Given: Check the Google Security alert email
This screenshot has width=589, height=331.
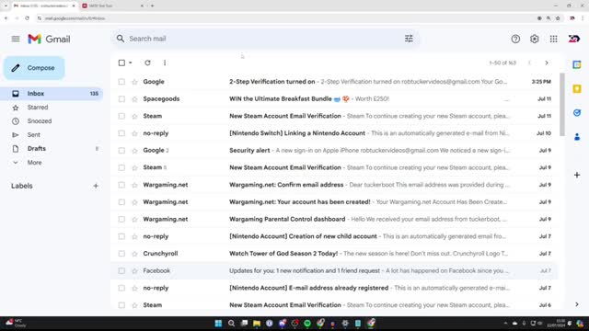Looking at the screenshot, I should click(121, 151).
